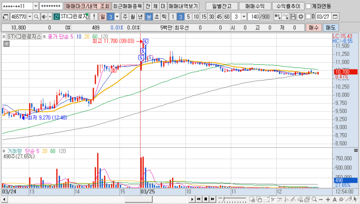Select the 5 minute interval button

188,17
